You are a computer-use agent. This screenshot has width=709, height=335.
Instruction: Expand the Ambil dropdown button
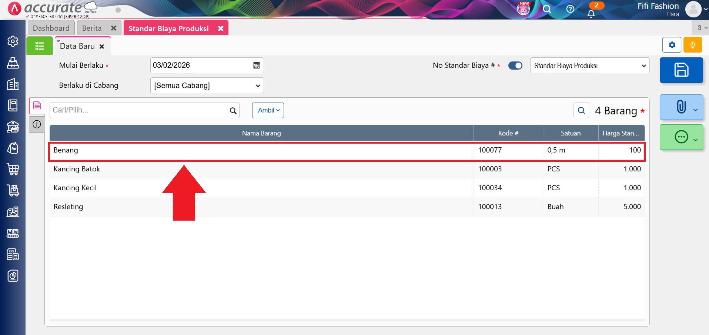[268, 110]
